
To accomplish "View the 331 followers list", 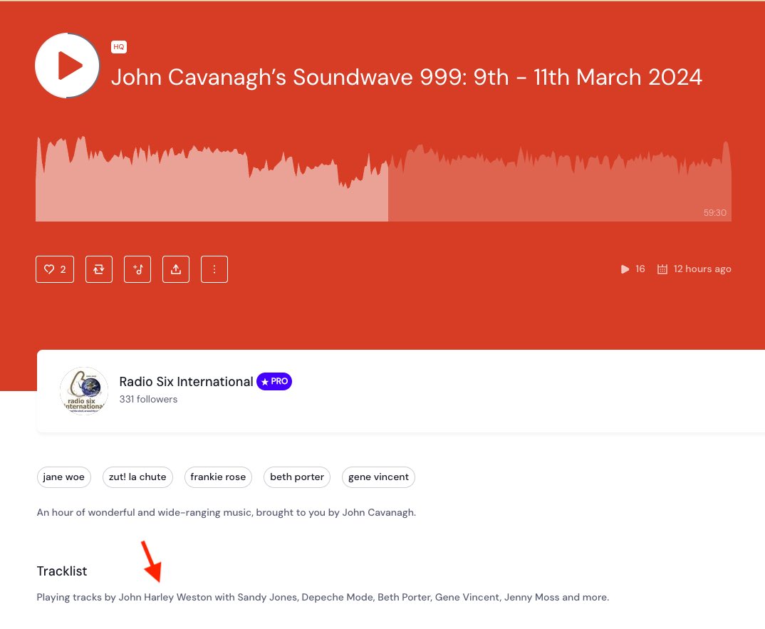I will [x=148, y=399].
